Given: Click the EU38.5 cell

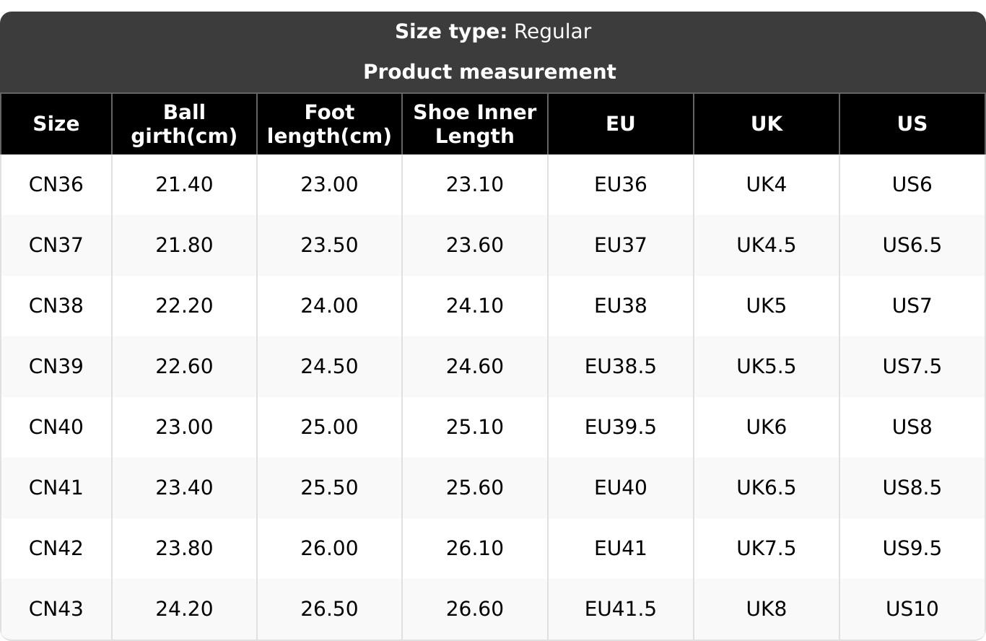Looking at the screenshot, I should pos(620,367).
